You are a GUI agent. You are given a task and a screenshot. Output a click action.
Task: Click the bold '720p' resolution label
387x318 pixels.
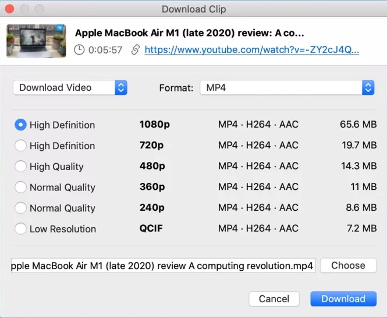pos(151,145)
